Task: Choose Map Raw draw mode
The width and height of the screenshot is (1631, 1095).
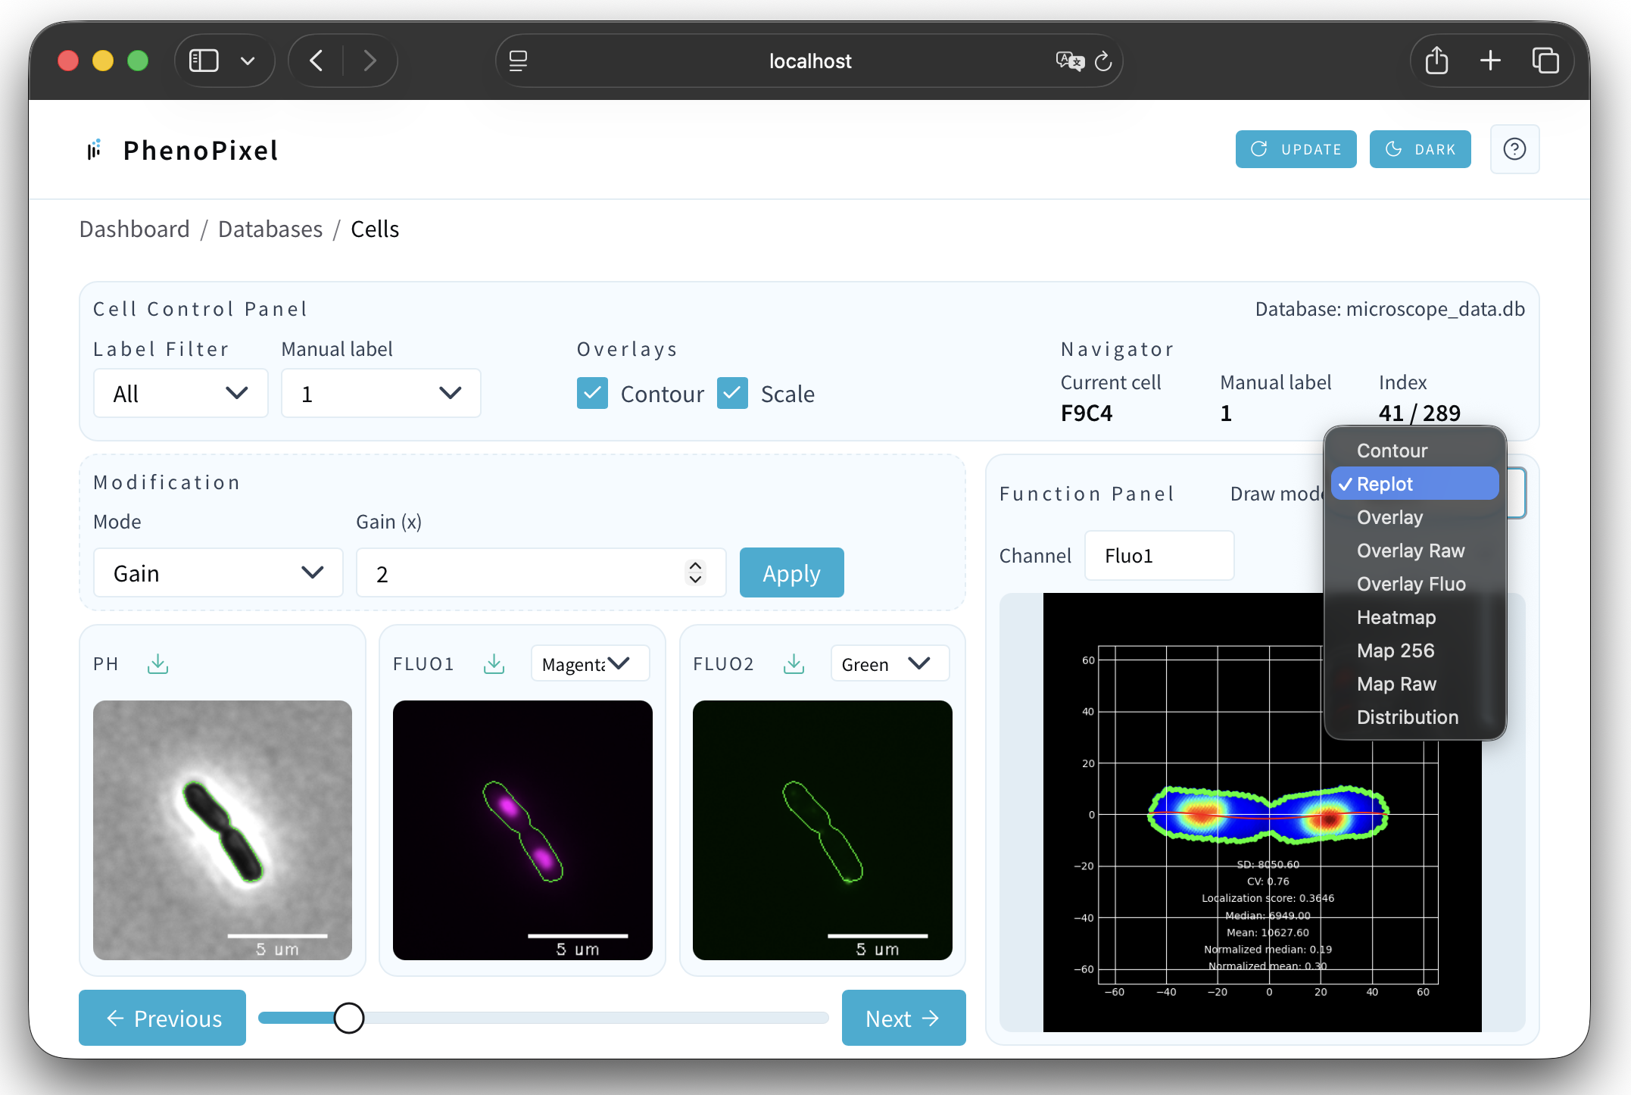Action: [1414, 684]
